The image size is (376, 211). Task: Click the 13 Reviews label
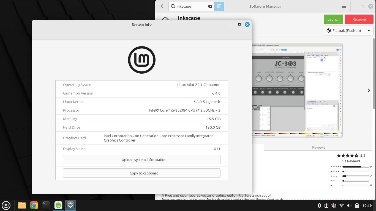(351, 161)
